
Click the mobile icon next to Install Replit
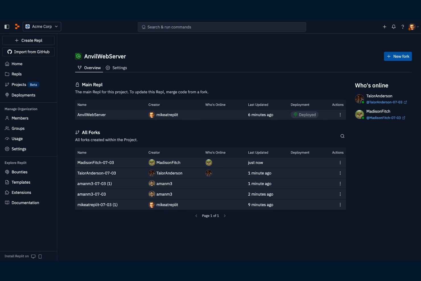point(40,256)
